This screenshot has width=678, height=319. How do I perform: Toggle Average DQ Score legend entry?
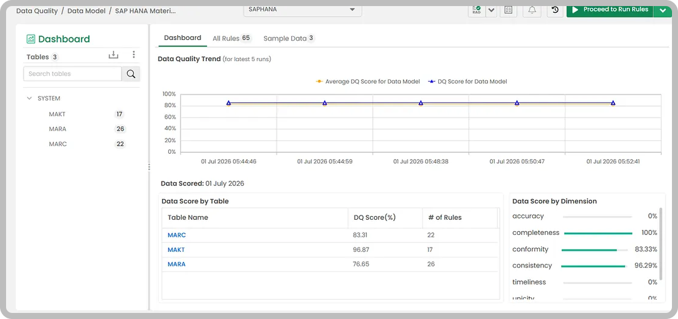(368, 81)
